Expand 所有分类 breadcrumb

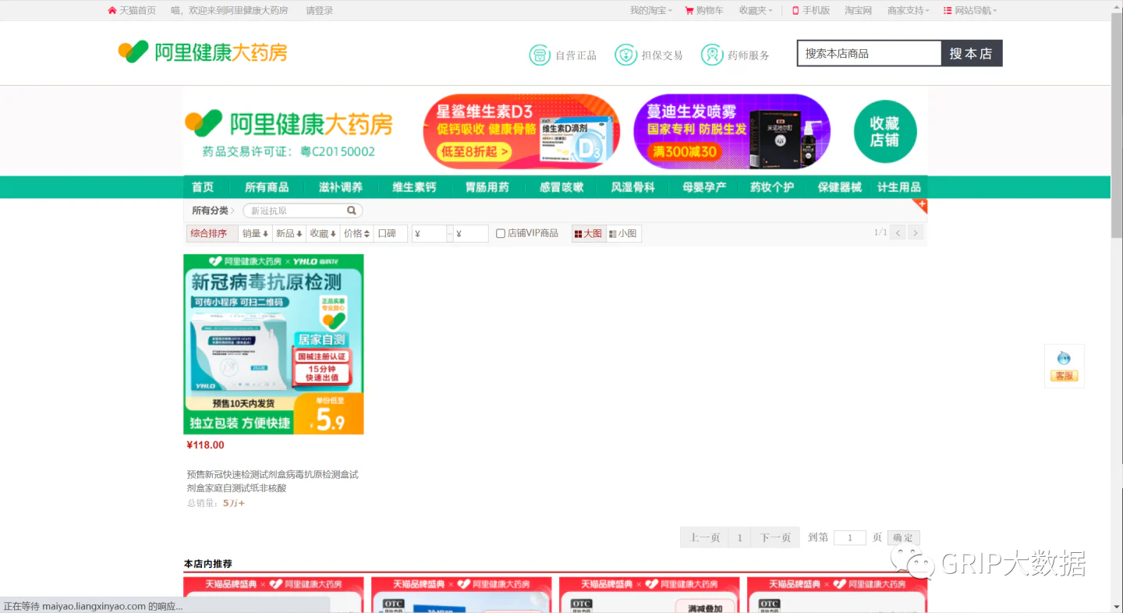click(213, 211)
